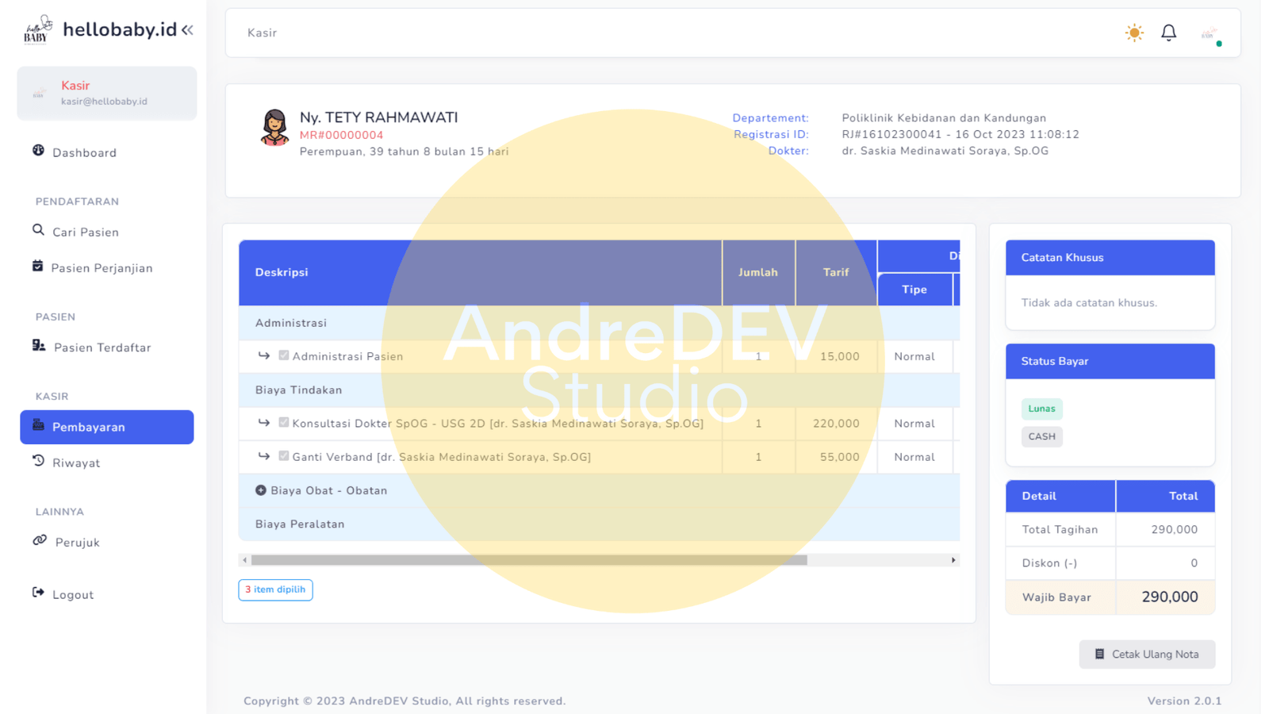Open Cari Pasien menu item

coord(85,232)
